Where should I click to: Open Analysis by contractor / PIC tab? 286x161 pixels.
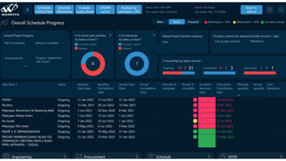click(x=129, y=10)
